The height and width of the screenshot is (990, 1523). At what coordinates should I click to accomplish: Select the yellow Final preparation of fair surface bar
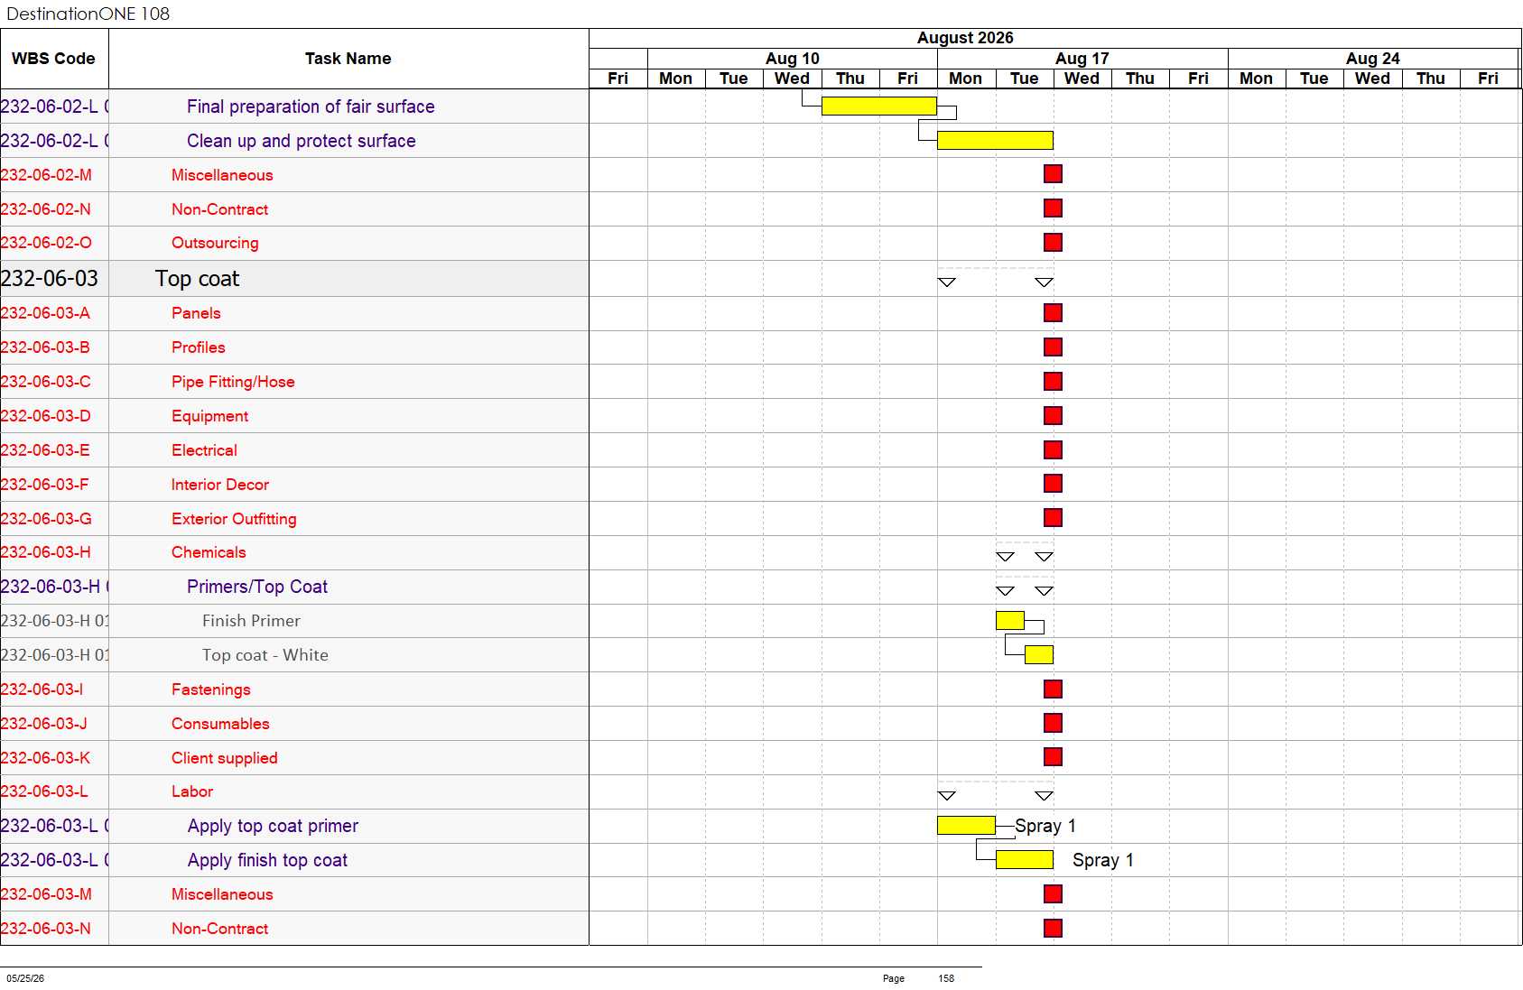click(879, 106)
